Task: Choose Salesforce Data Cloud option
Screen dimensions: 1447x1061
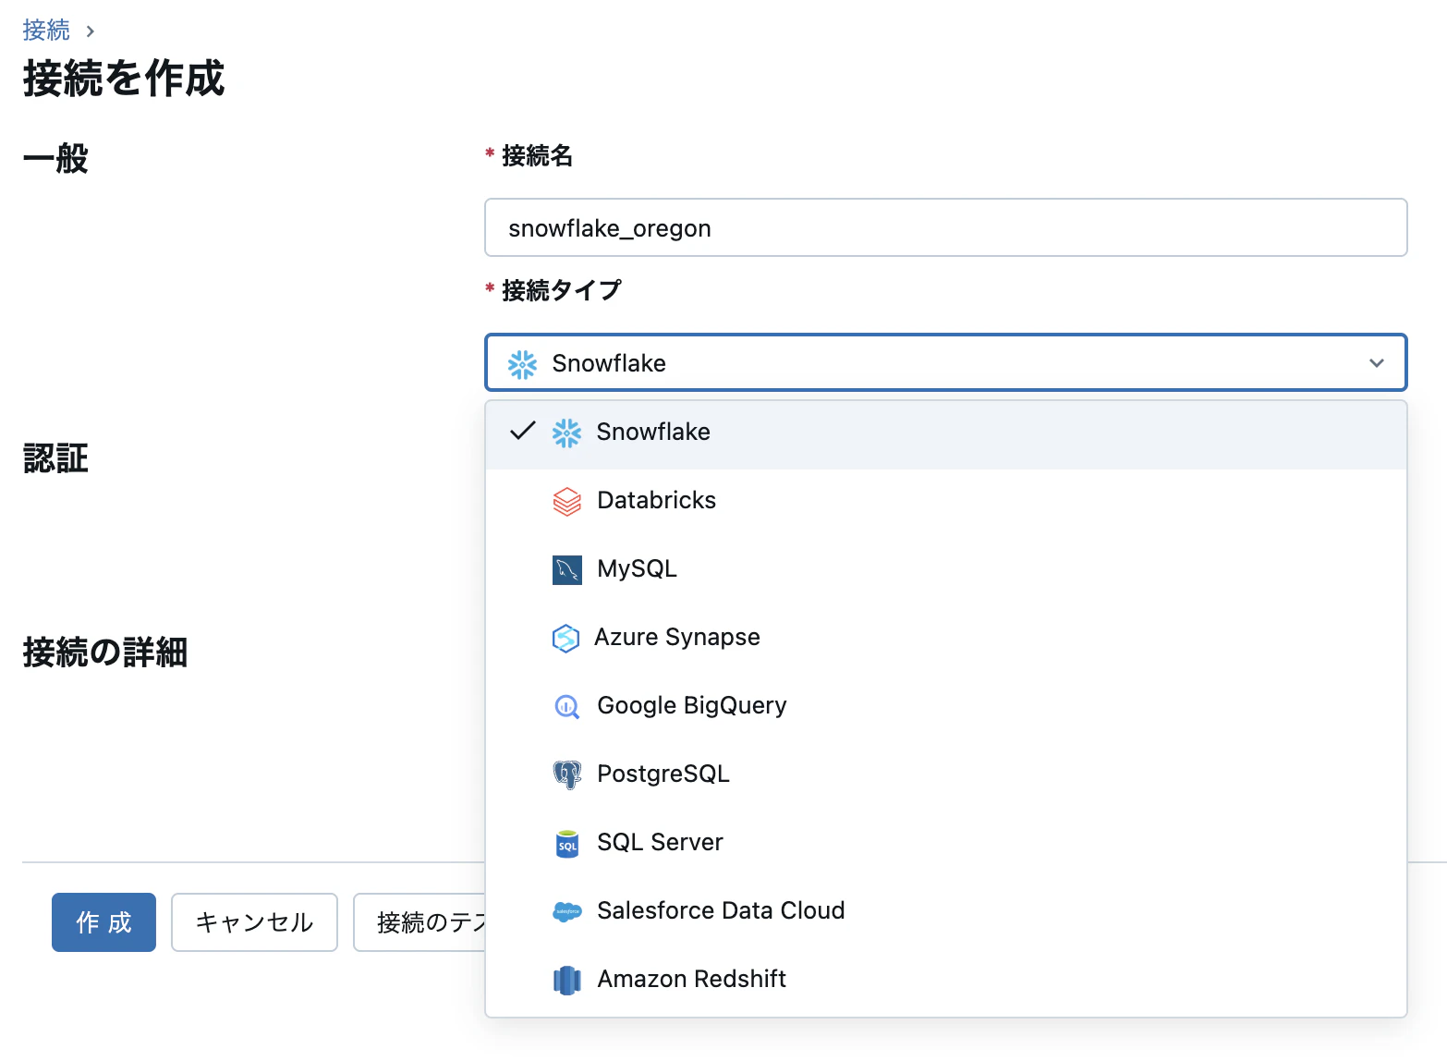Action: pos(945,911)
